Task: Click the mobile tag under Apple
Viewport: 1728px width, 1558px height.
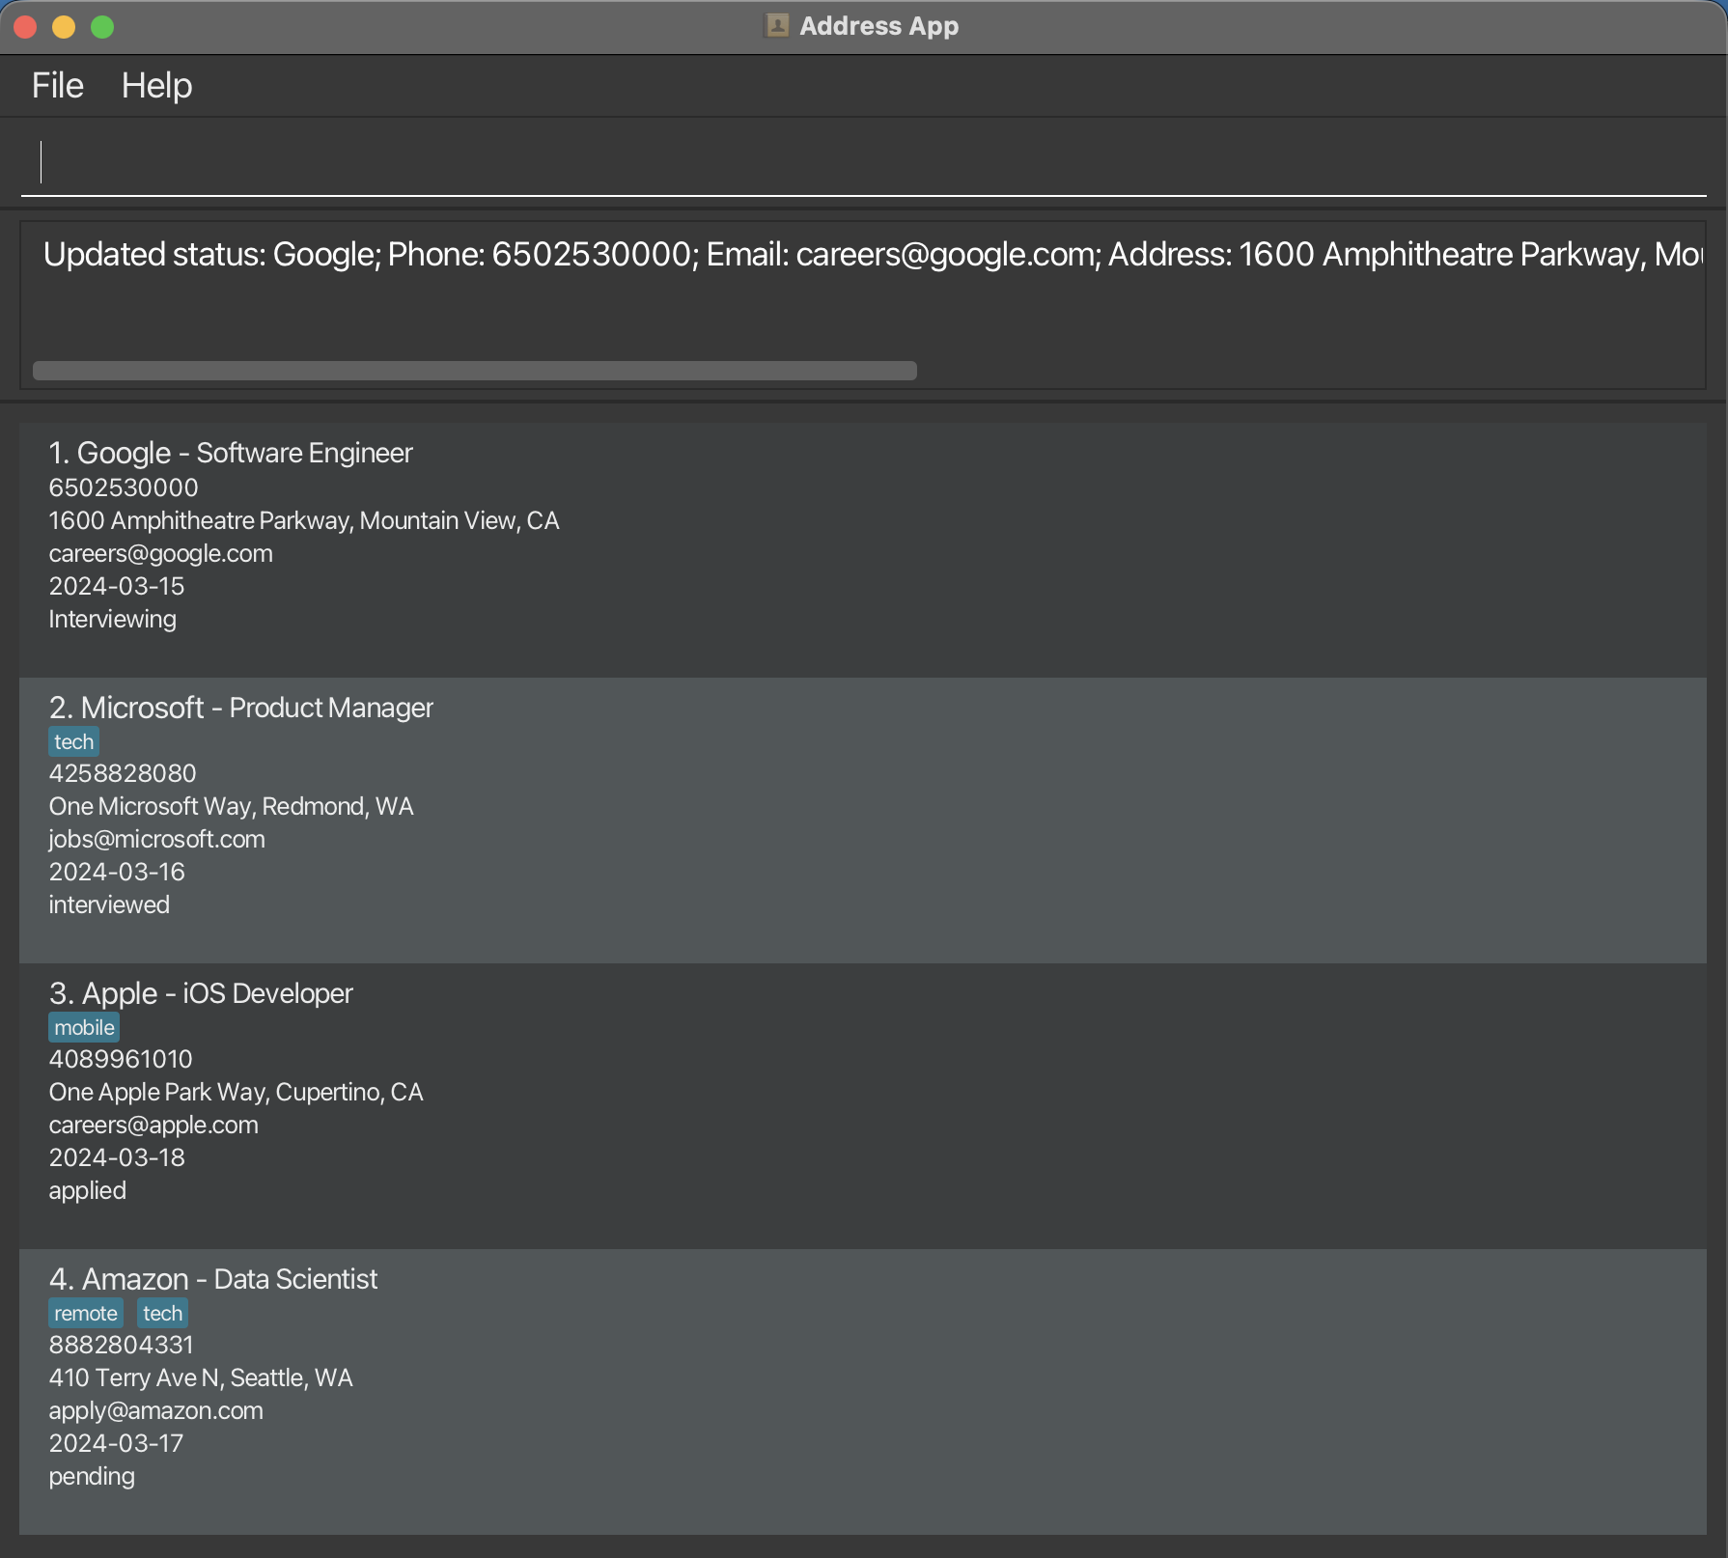Action: click(x=84, y=1027)
